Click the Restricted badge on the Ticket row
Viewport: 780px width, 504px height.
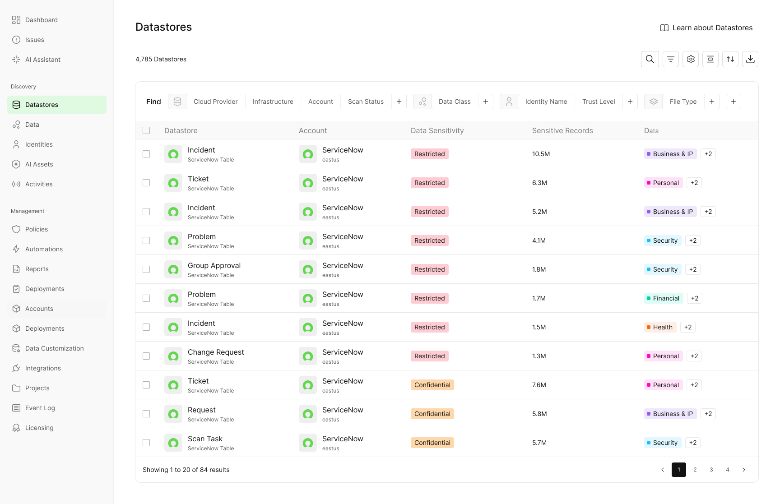click(429, 183)
